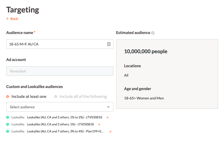The width and height of the screenshot is (223, 142).
Task: Click the Select audience dropdown arrow
Action: (x=108, y=107)
